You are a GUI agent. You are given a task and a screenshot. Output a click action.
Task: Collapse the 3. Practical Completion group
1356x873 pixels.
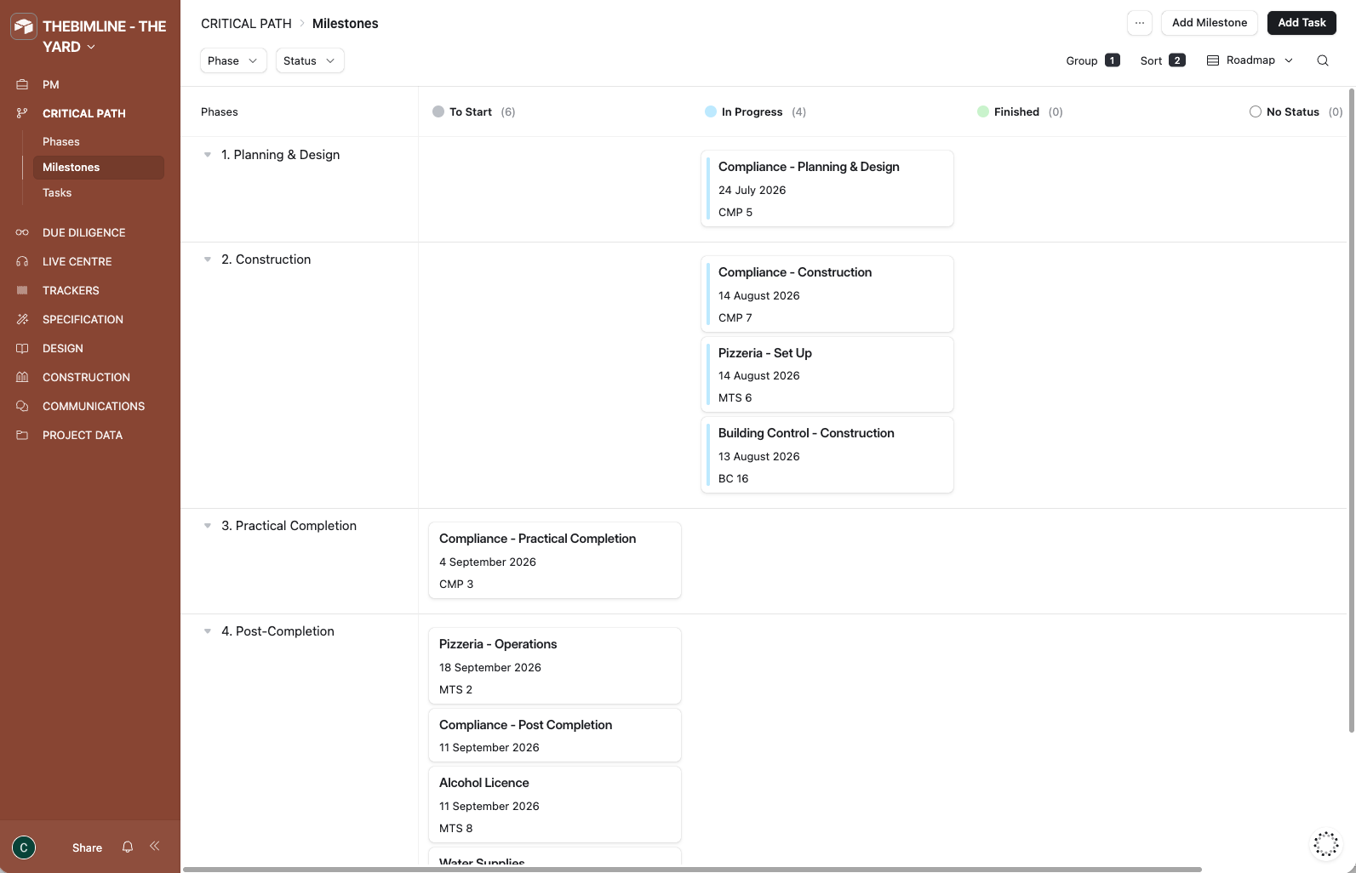pos(208,526)
